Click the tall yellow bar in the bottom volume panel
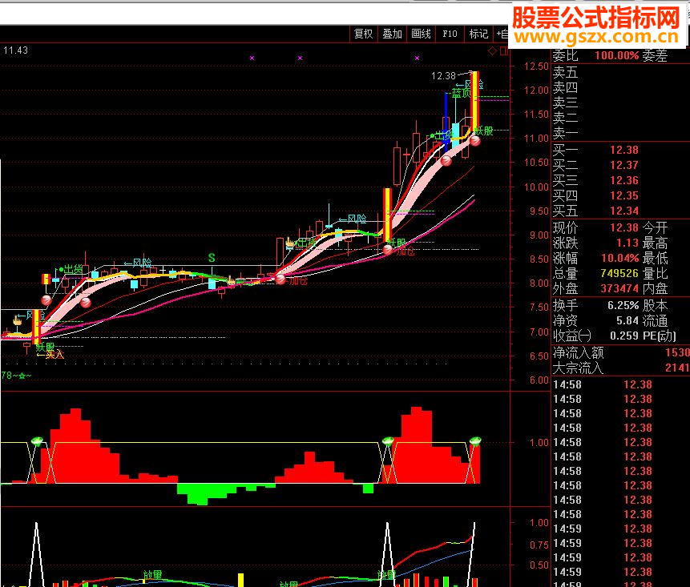Viewport: 690px width, 587px height. pyautogui.click(x=240, y=580)
